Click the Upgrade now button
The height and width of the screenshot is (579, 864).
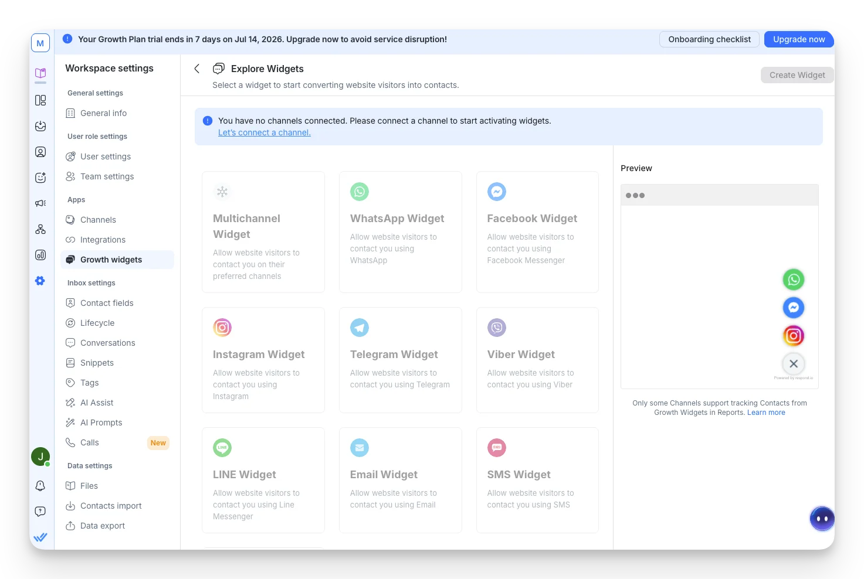(799, 39)
